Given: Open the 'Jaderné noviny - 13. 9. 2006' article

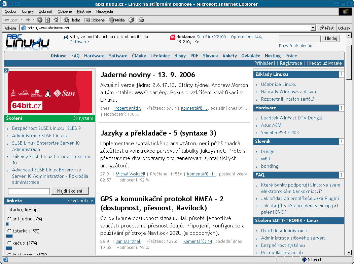Looking at the screenshot, I should [x=148, y=75].
